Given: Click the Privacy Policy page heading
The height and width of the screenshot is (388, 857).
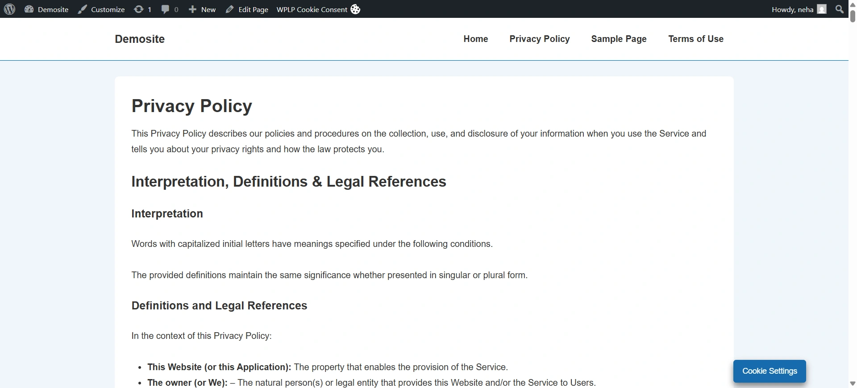Looking at the screenshot, I should click(191, 106).
